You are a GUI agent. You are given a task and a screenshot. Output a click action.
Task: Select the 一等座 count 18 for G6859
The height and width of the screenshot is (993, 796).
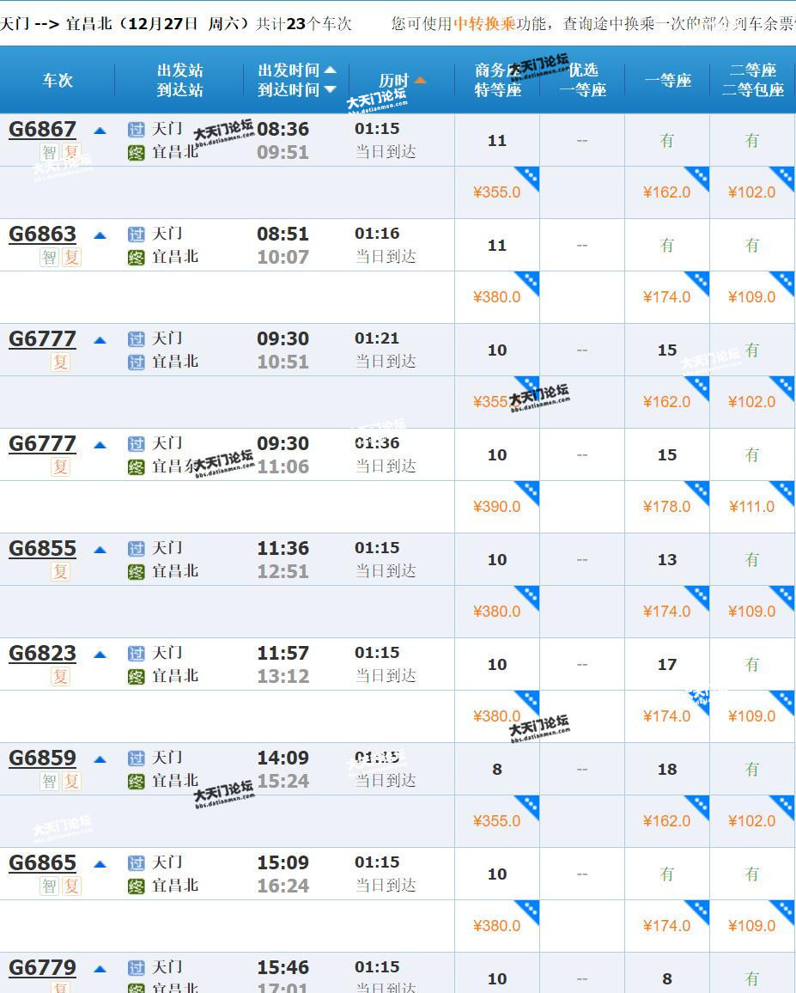tap(667, 770)
